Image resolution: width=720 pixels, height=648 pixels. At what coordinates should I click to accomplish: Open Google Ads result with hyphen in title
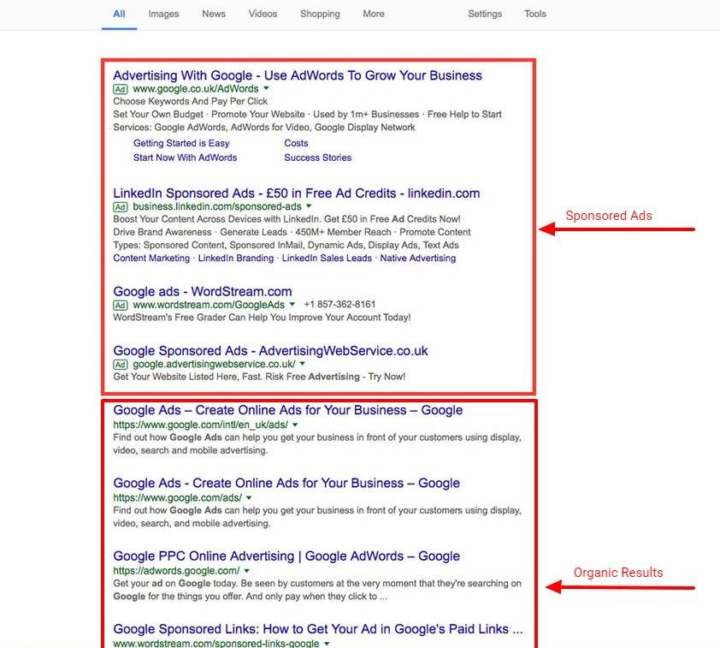pyautogui.click(x=286, y=483)
